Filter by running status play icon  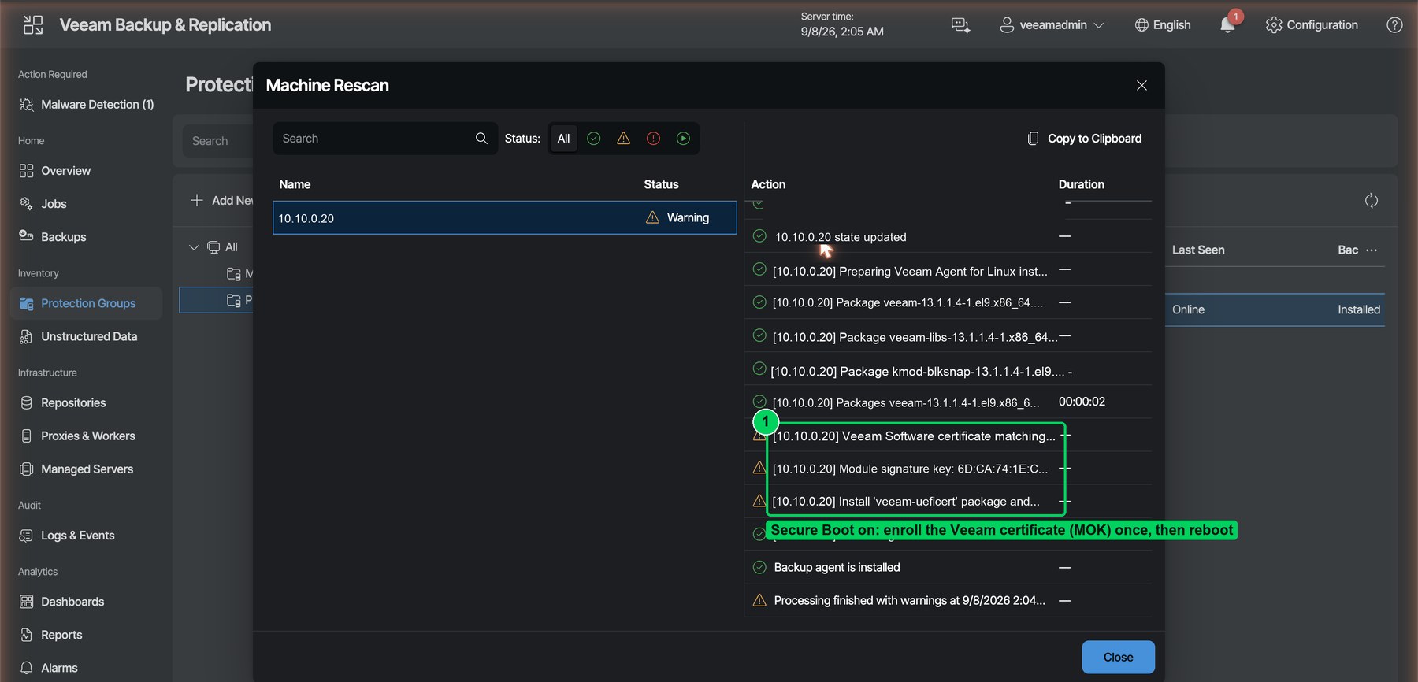tap(683, 139)
